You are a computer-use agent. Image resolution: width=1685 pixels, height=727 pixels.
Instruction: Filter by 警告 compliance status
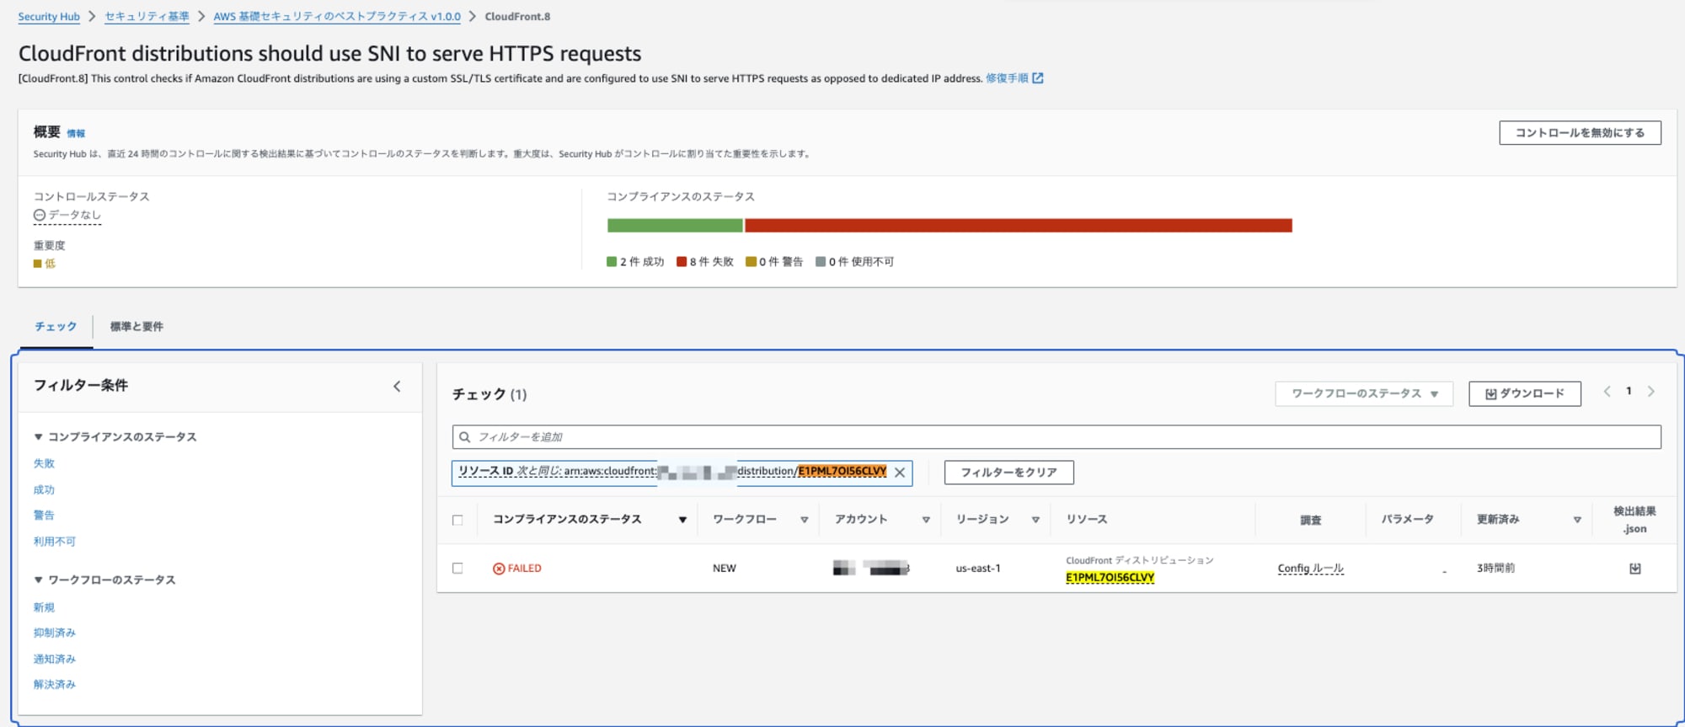(44, 516)
